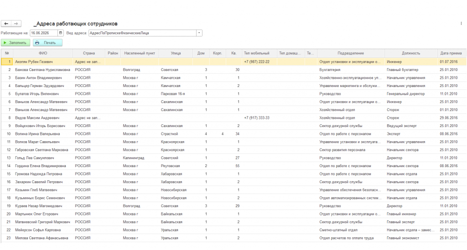Select Мейерсон Софья Карловна

tap(234, 230)
